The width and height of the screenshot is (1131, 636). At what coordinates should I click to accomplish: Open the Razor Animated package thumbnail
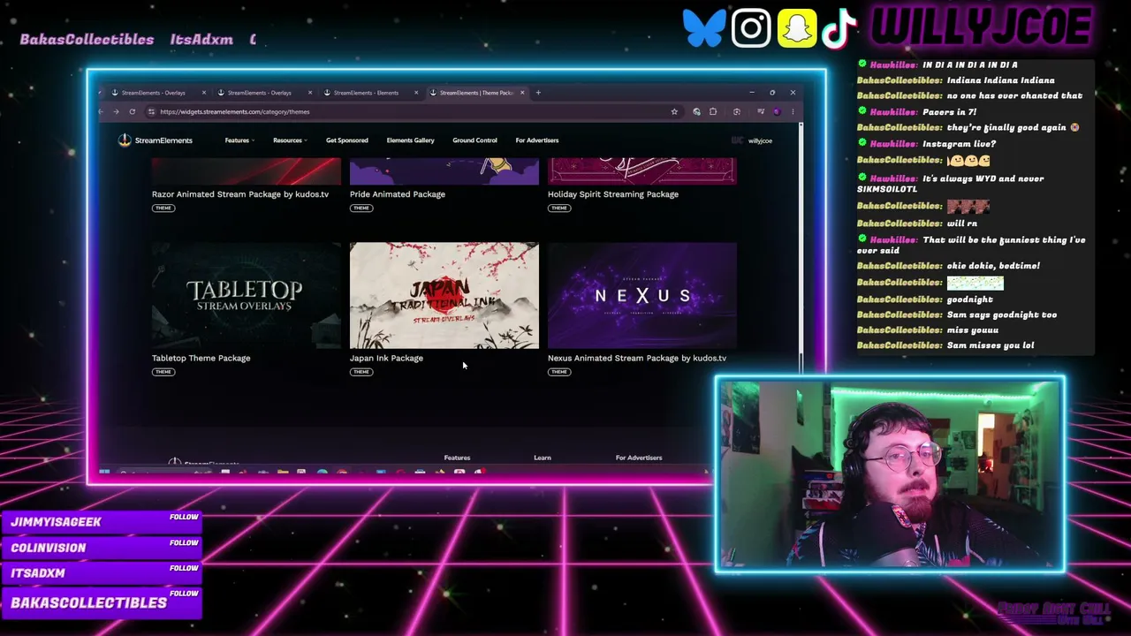point(246,171)
